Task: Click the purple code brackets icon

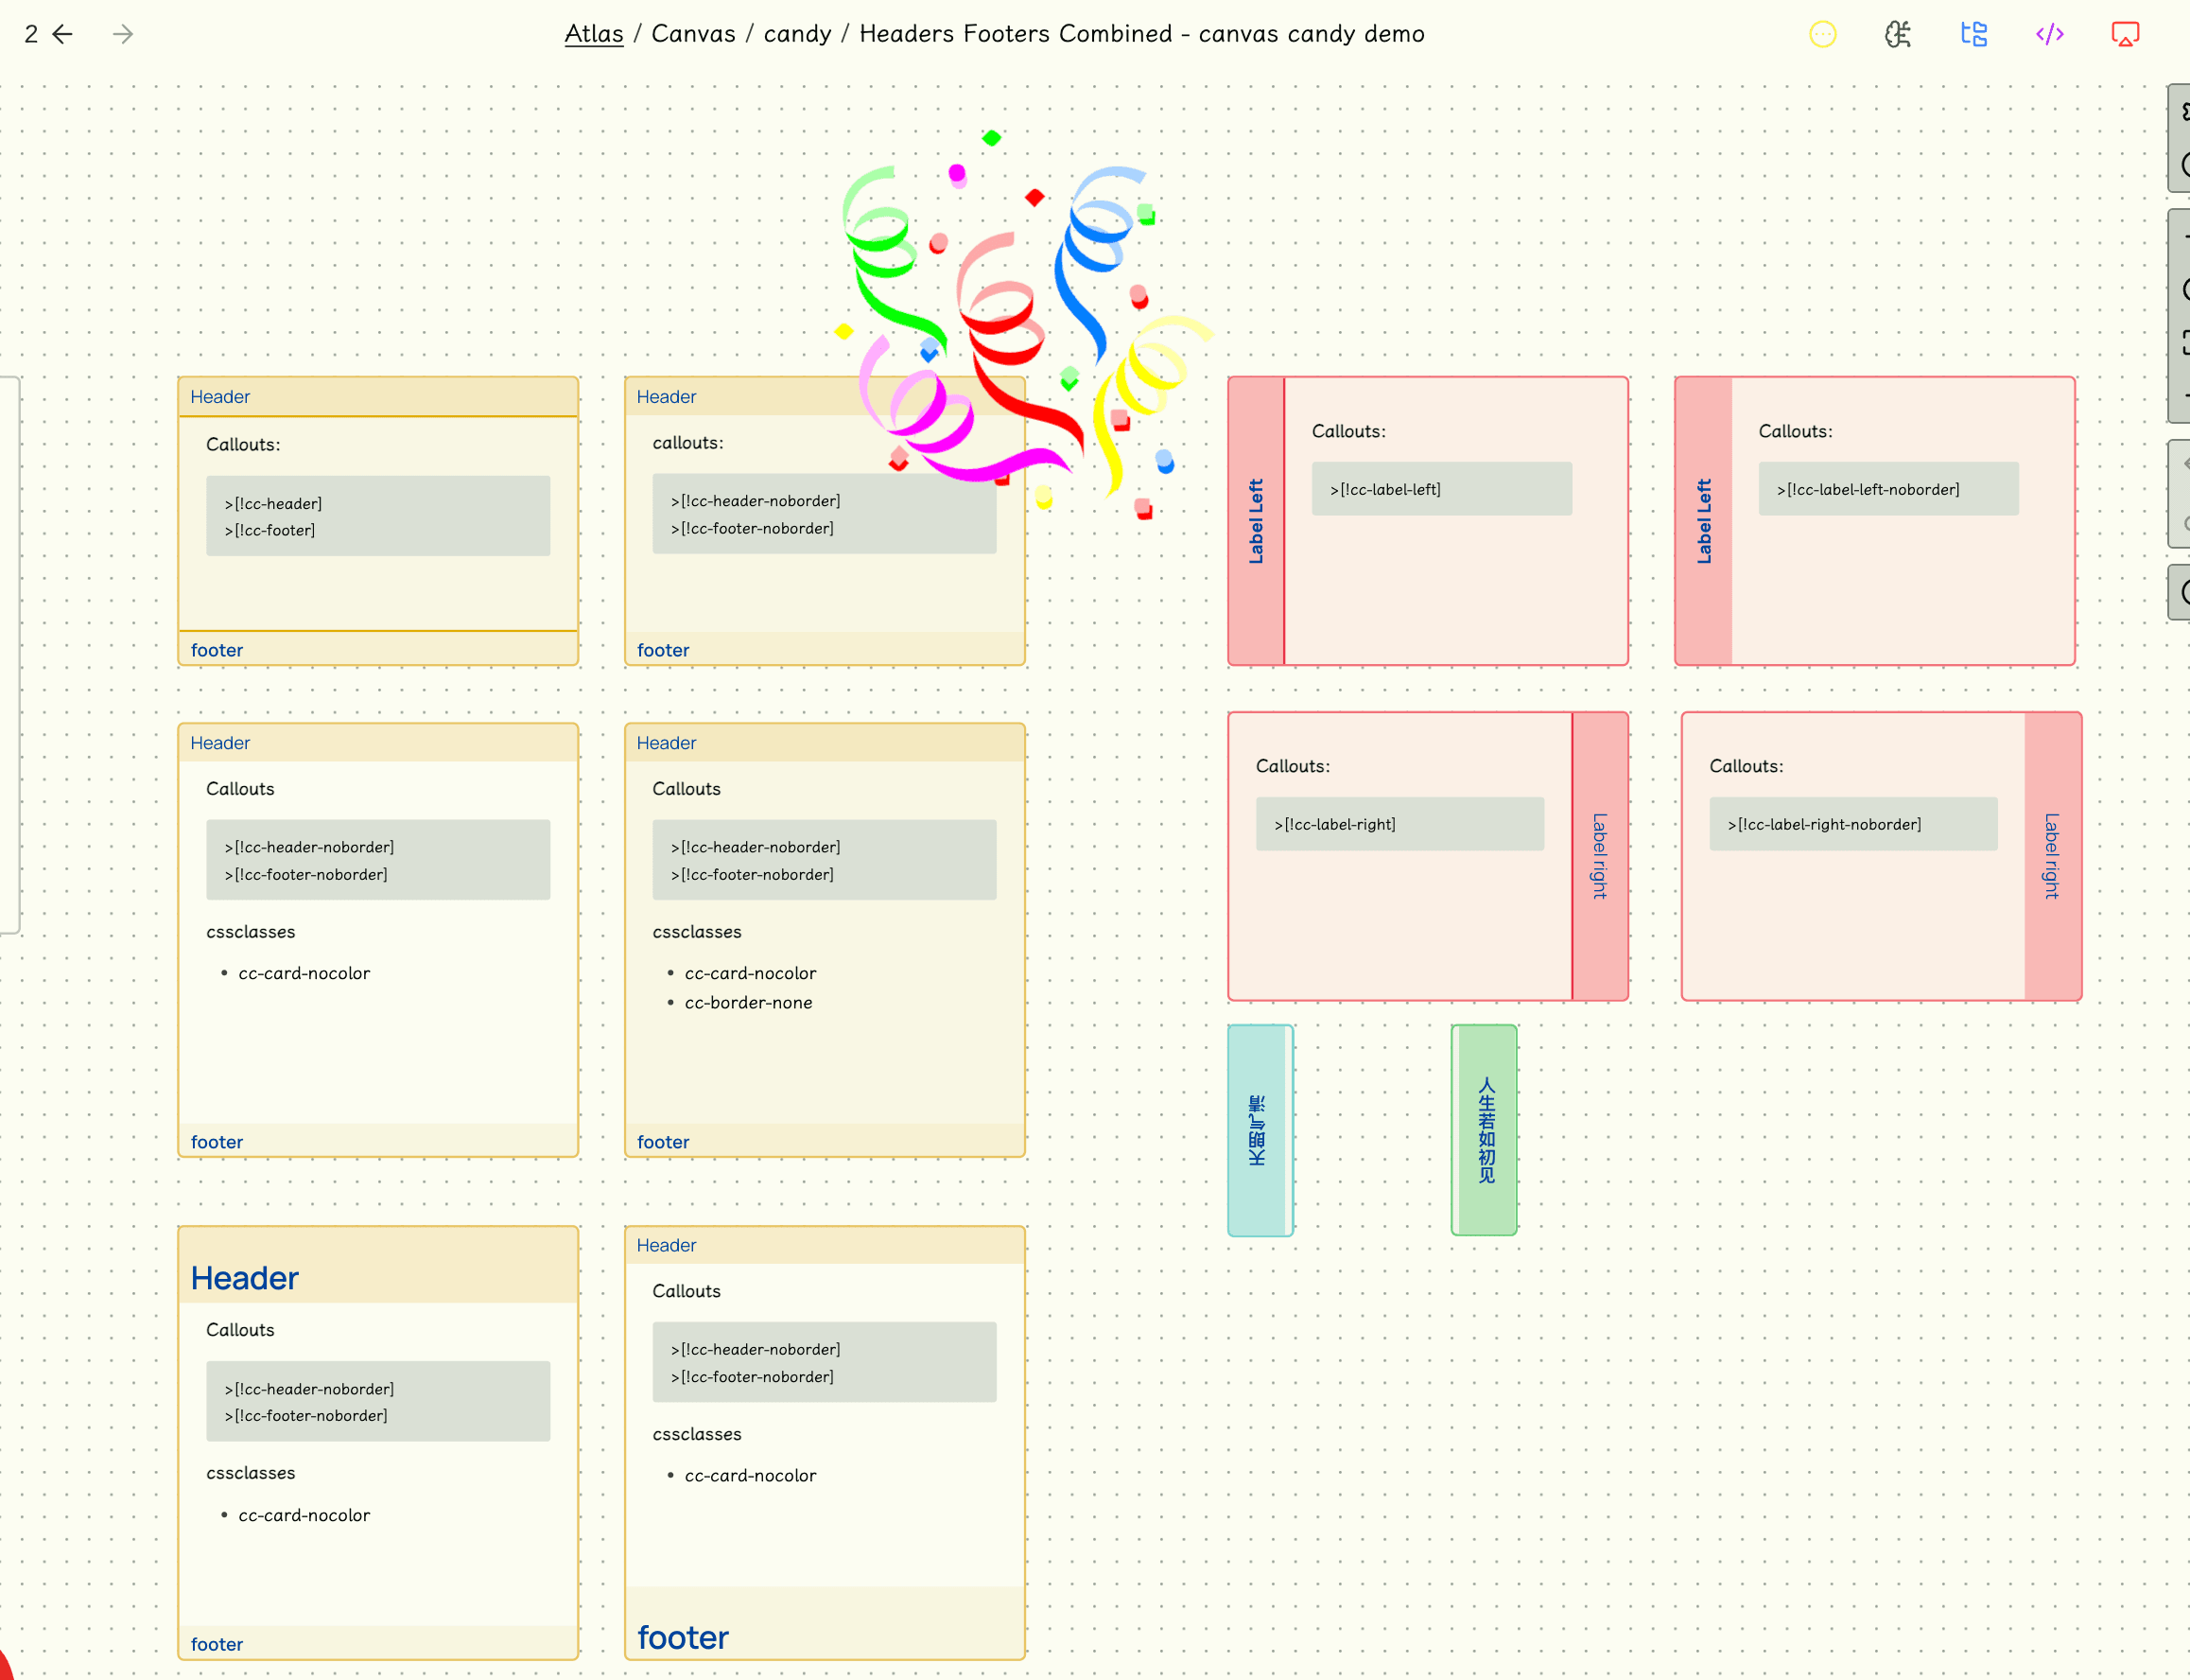Action: [2049, 35]
